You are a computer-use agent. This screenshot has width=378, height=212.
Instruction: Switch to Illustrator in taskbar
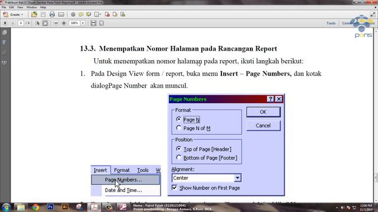pyautogui.click(x=64, y=207)
